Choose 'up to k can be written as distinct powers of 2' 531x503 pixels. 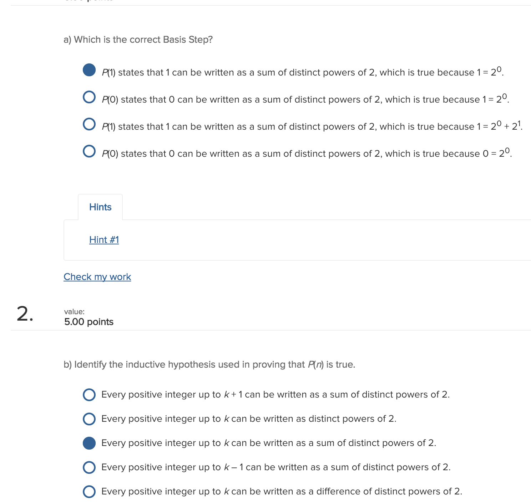[89, 419]
